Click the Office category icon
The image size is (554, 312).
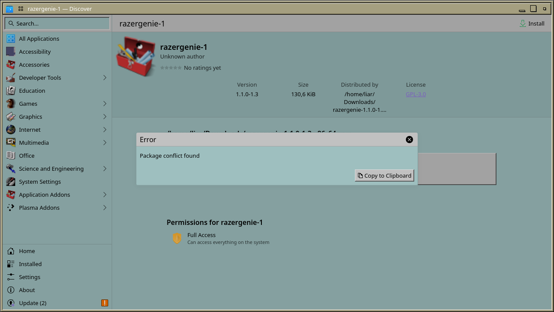pyautogui.click(x=11, y=156)
